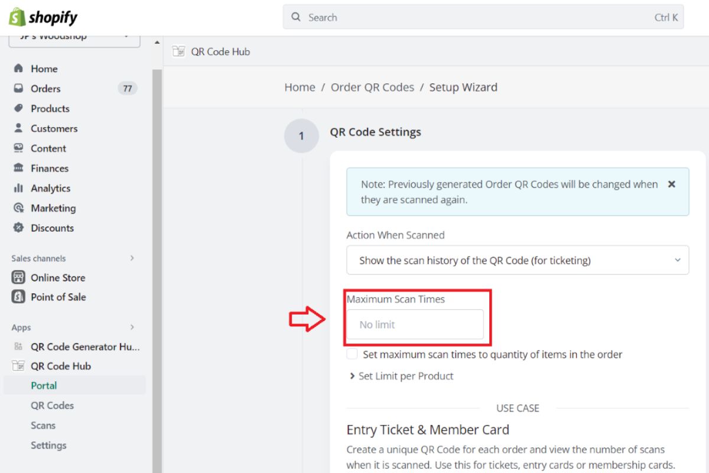The width and height of the screenshot is (709, 473).
Task: Click the USE CASE label
Action: click(518, 408)
